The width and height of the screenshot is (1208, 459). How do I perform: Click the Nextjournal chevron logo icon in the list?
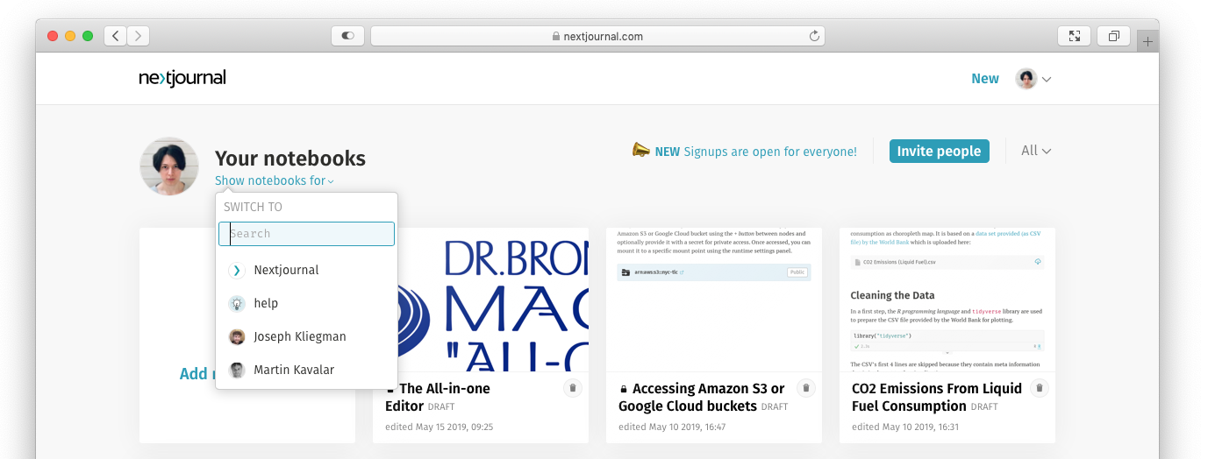237,271
